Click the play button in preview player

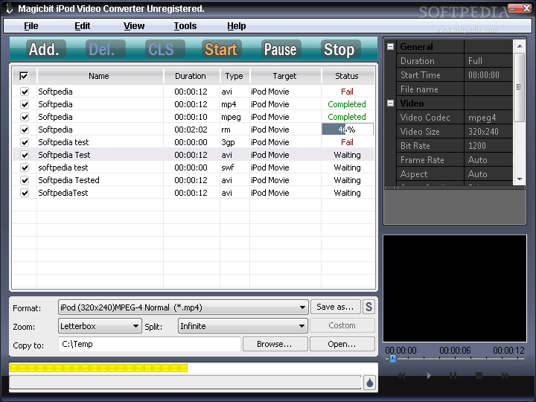click(429, 376)
